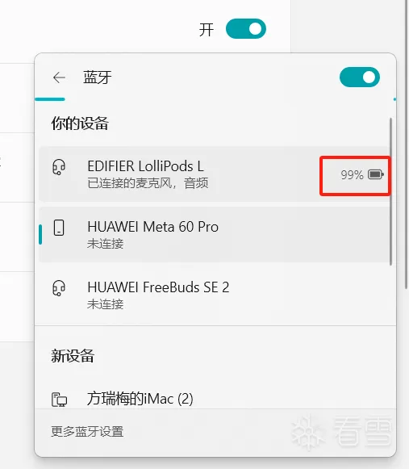Screen dimensions: 409x469
Task: Click the 未连接 status under HUAWEI Meta 60 Pro
Action: (105, 244)
